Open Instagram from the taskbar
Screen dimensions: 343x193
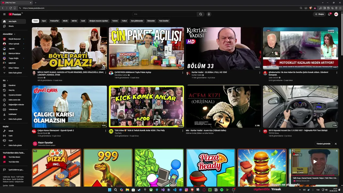click(186, 190)
